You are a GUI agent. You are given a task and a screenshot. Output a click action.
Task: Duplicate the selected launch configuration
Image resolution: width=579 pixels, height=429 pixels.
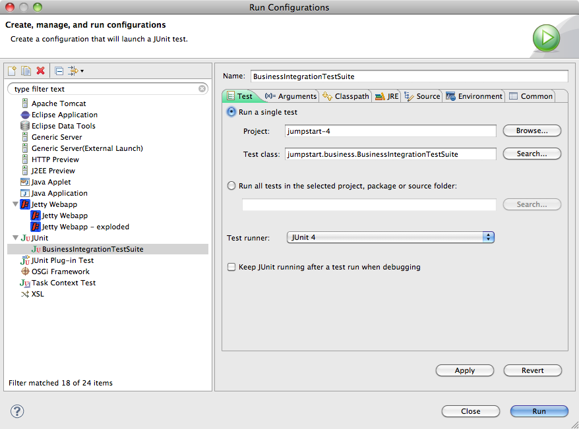point(26,71)
